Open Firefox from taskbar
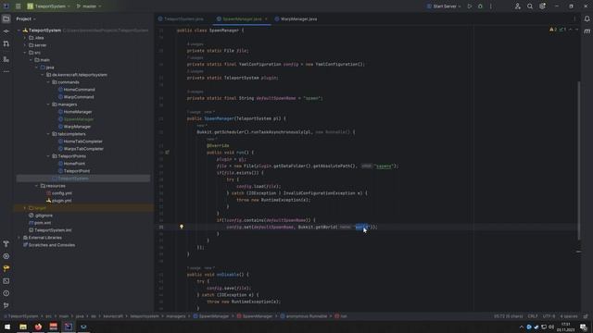 pos(38,327)
